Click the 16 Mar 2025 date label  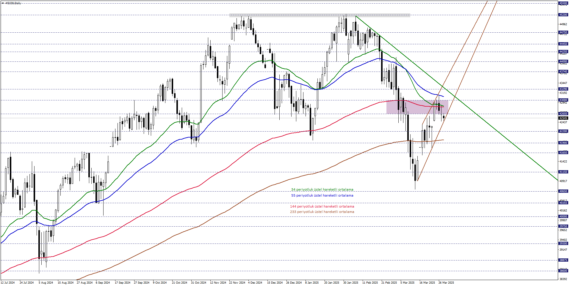(427, 283)
